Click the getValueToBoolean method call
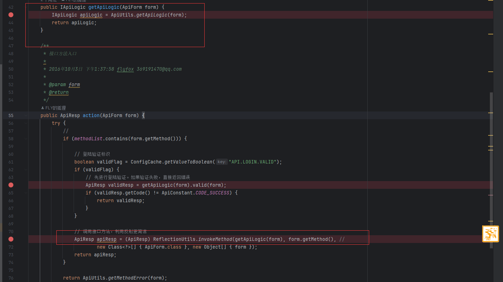Viewport: 503px width, 282px height. [x=188, y=162]
